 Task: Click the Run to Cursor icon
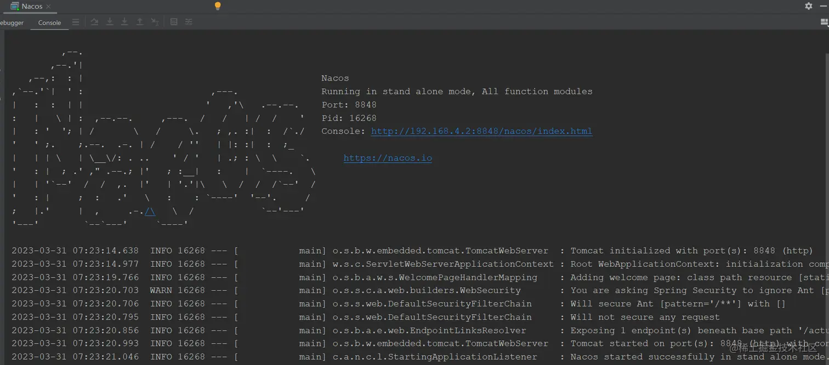(x=155, y=22)
